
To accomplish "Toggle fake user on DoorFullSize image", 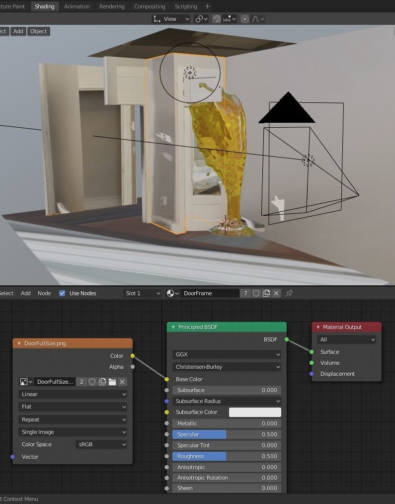I will point(92,382).
